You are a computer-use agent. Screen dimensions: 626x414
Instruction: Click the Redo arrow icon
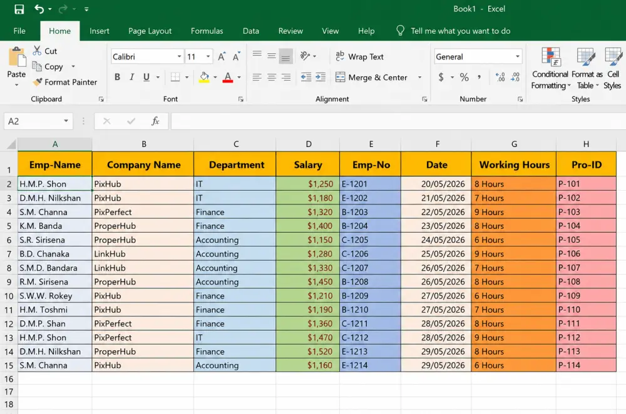63,9
